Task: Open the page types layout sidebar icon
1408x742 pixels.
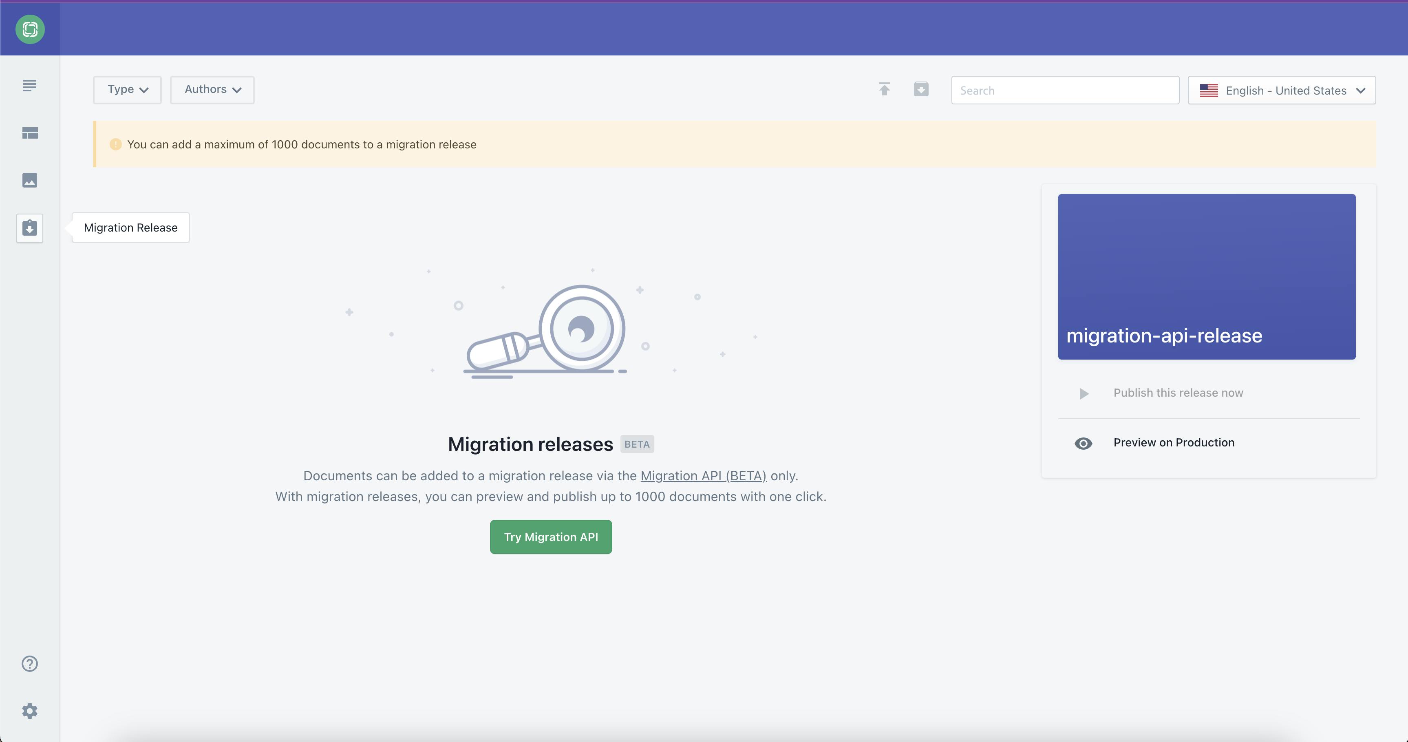Action: tap(30, 133)
